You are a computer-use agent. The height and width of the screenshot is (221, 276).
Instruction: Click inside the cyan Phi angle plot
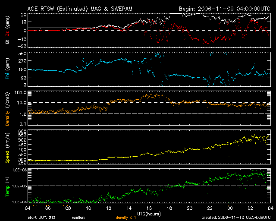click(149, 69)
